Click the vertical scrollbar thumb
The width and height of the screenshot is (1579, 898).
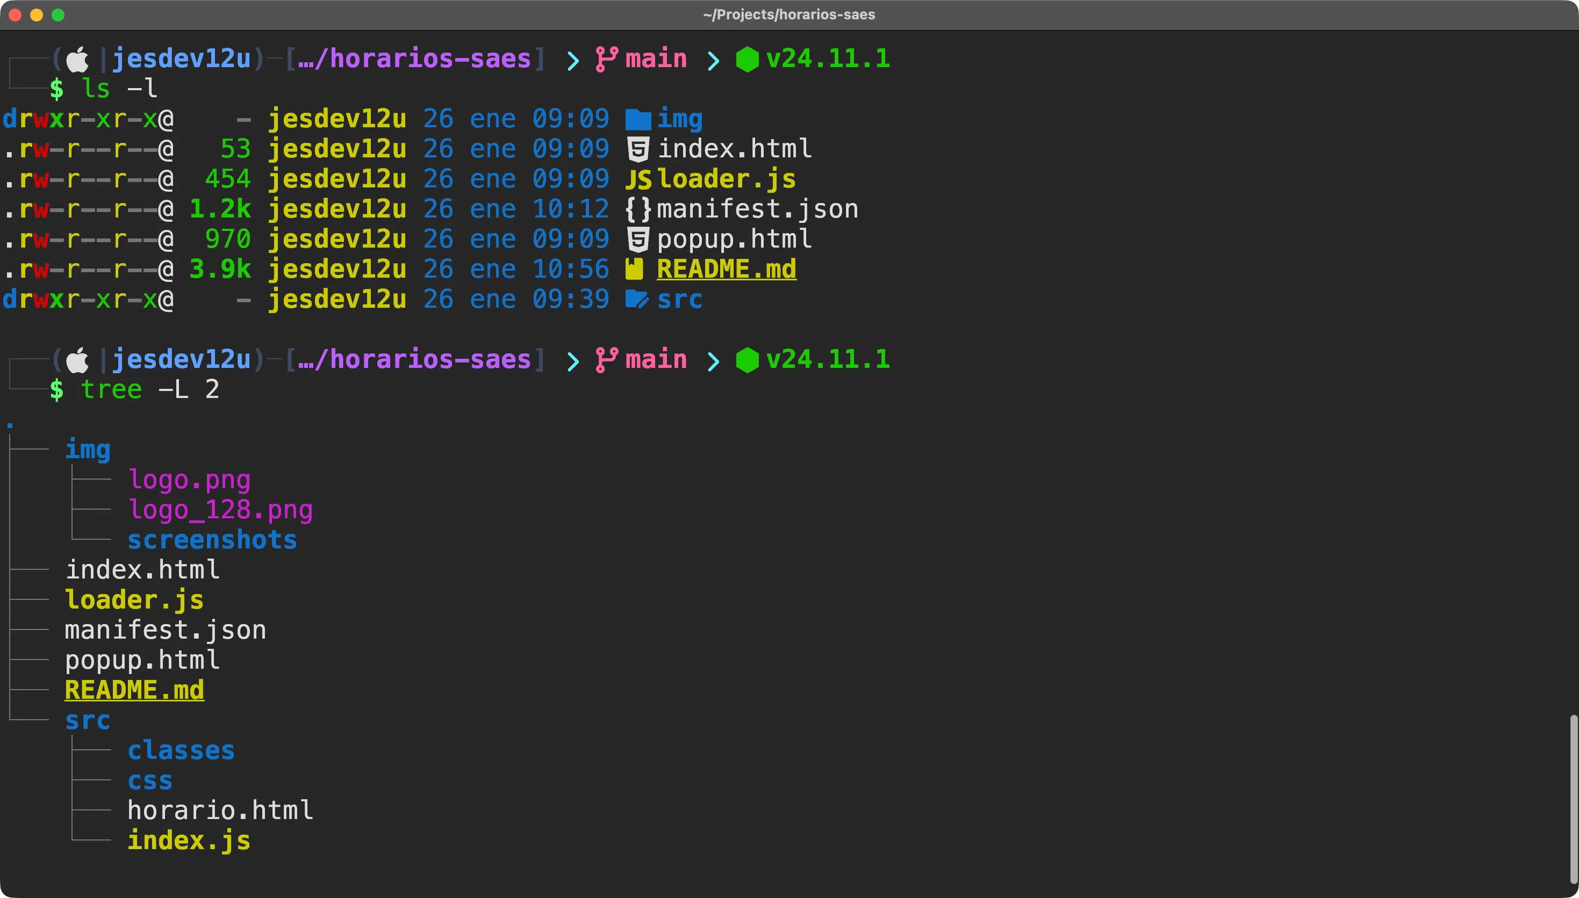1574,799
